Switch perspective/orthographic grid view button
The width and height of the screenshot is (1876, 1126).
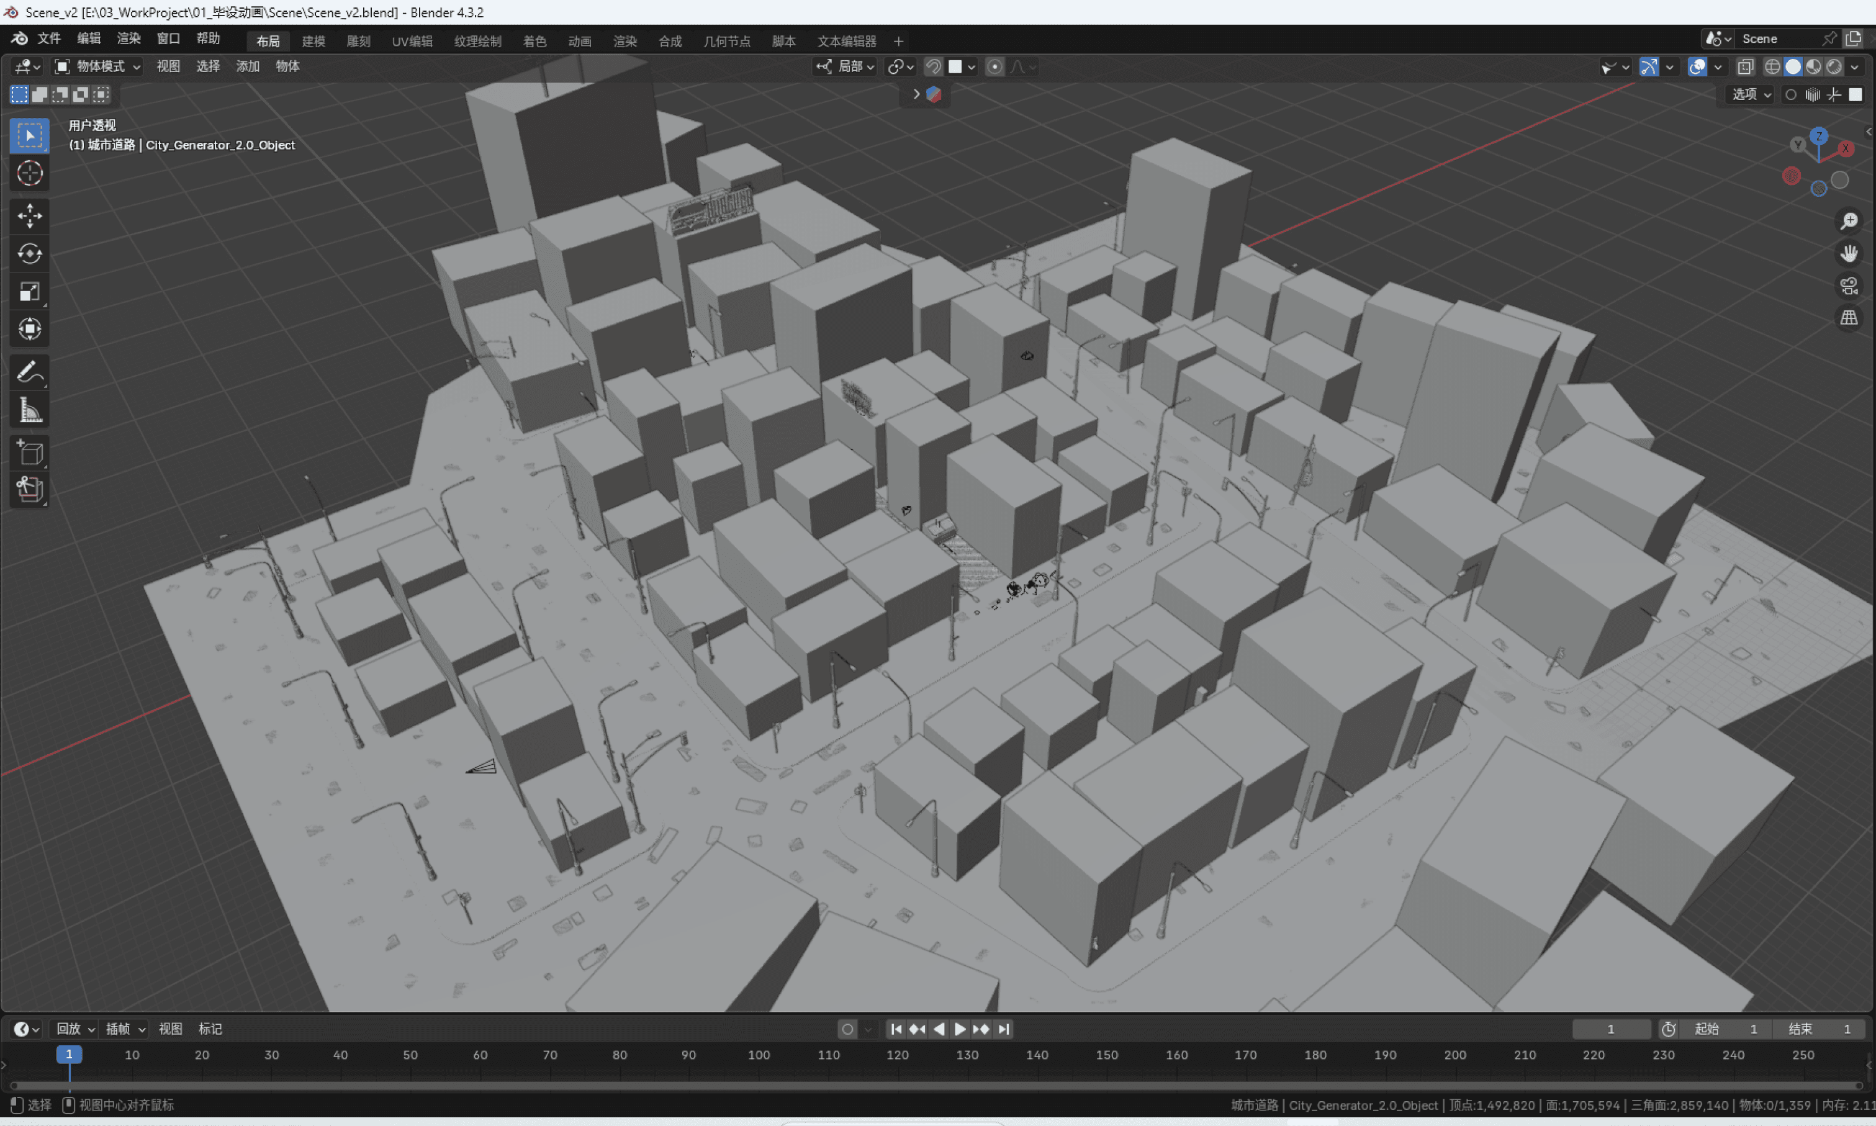click(1849, 318)
